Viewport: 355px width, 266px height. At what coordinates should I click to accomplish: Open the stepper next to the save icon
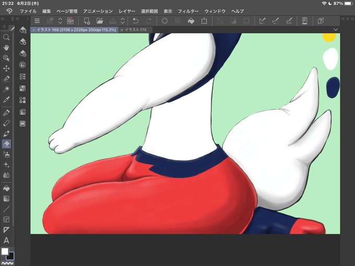123,21
